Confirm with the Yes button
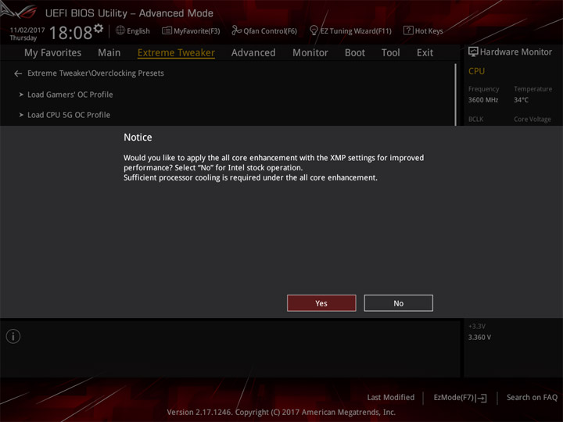 [x=321, y=303]
